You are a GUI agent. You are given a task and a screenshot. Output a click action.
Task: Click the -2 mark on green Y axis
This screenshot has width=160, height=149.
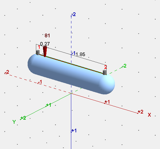coord(124,66)
